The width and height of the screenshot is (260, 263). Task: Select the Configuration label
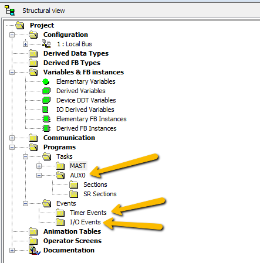[66, 35]
